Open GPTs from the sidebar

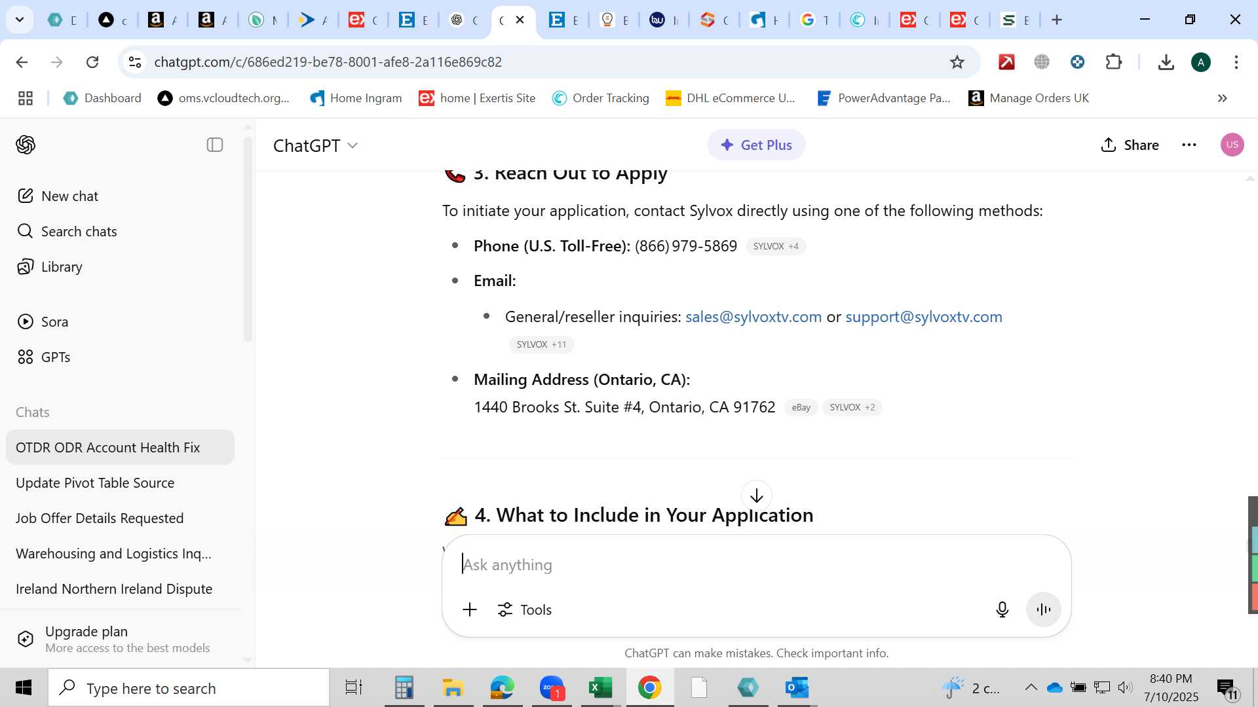tap(43, 357)
